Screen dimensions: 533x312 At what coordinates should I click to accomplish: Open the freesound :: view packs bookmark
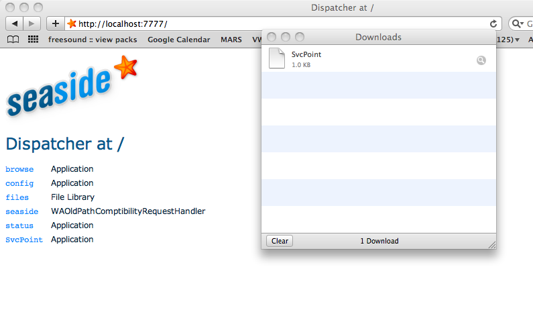point(93,40)
